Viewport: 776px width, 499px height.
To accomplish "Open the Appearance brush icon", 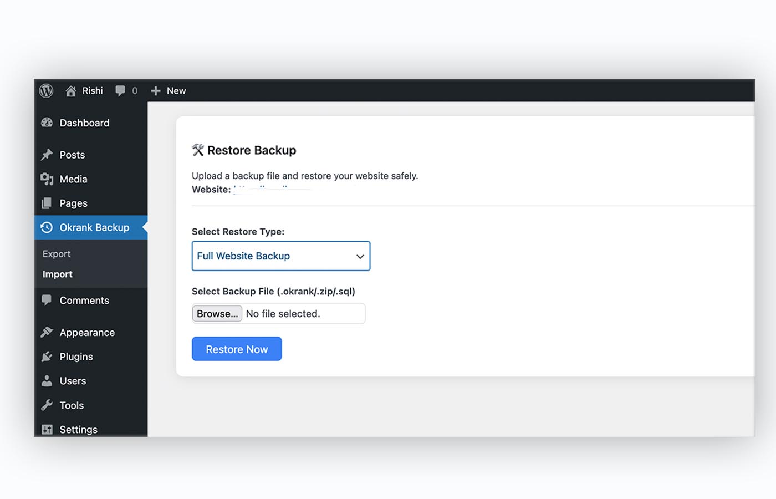I will (x=47, y=332).
